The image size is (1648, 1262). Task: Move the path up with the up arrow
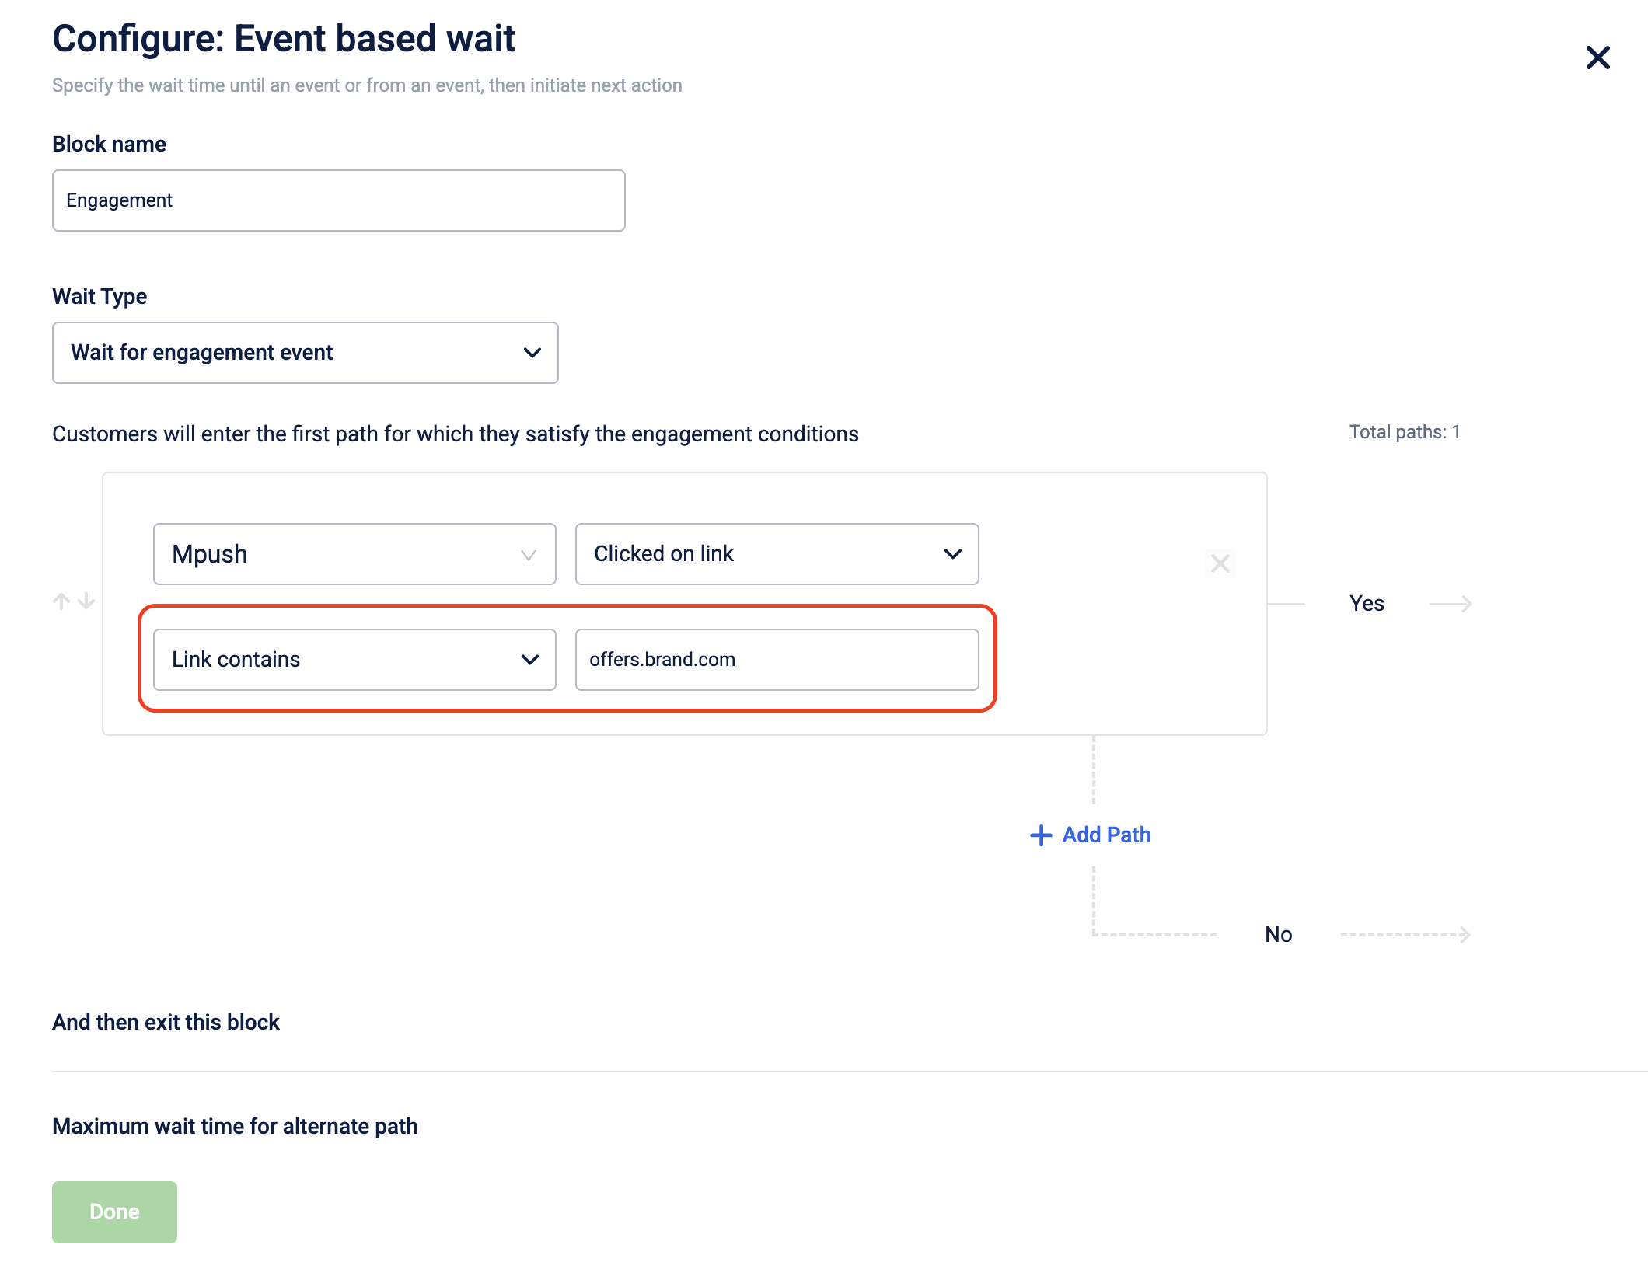(61, 601)
